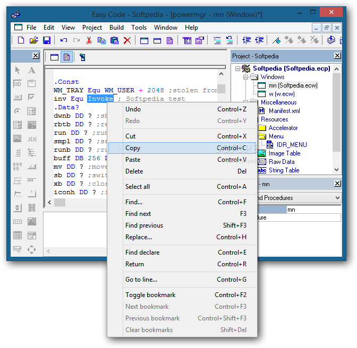Choose Replace... from the context menu
Screen dimensions: 357x348
[x=182, y=237]
